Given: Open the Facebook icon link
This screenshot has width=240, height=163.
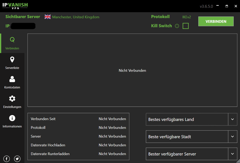Looking at the screenshot, I should click(7, 159).
